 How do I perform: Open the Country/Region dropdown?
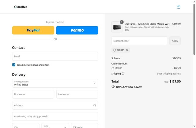(55, 83)
